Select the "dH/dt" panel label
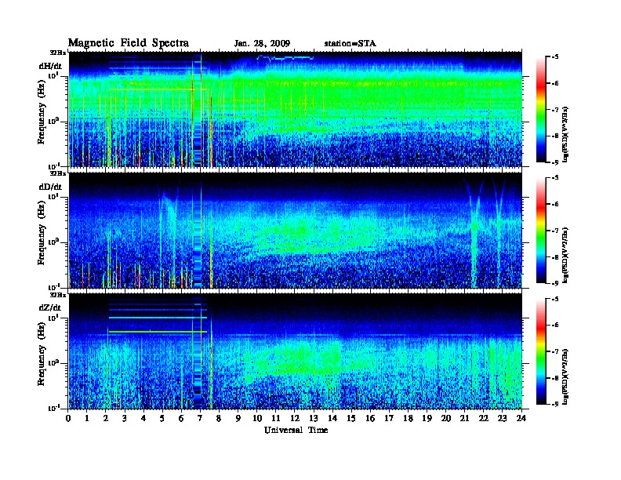 click(x=50, y=66)
